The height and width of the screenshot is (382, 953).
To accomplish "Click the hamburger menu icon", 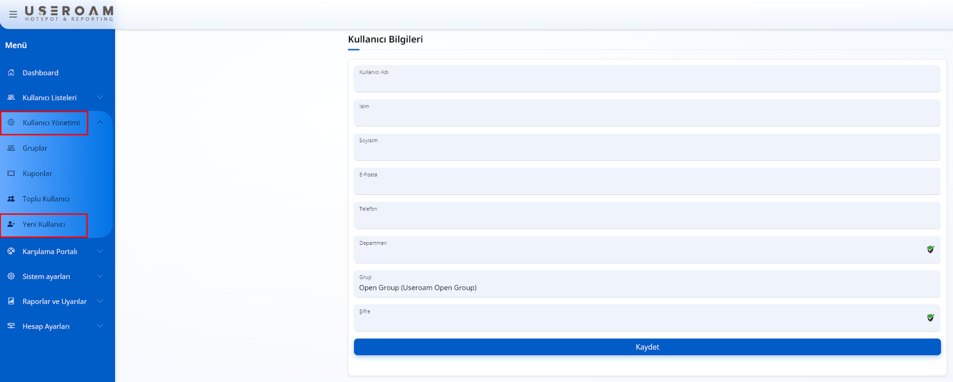I will (13, 14).
